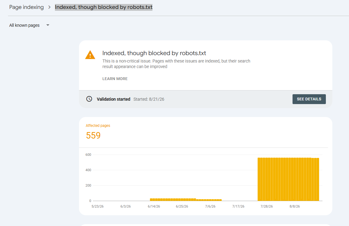Screen dimensions: 349x226
Task: Open the All known pages dropdown
Action: [29, 25]
